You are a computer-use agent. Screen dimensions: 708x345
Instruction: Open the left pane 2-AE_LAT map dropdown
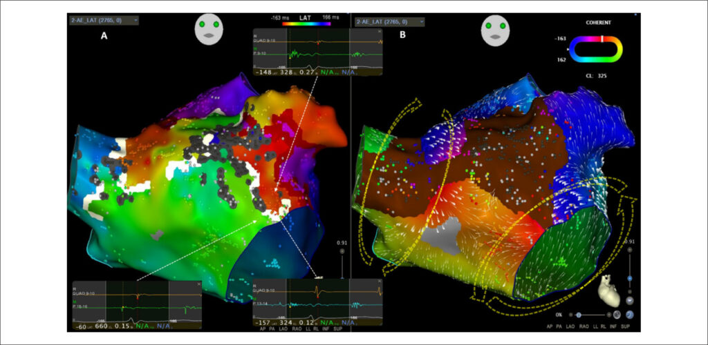click(104, 20)
